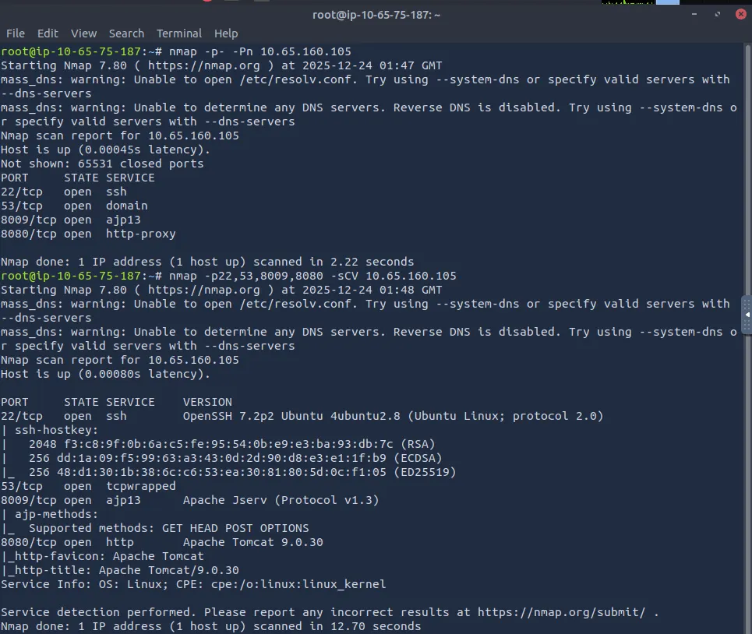
Task: Minimize the terminal window
Action: (694, 14)
